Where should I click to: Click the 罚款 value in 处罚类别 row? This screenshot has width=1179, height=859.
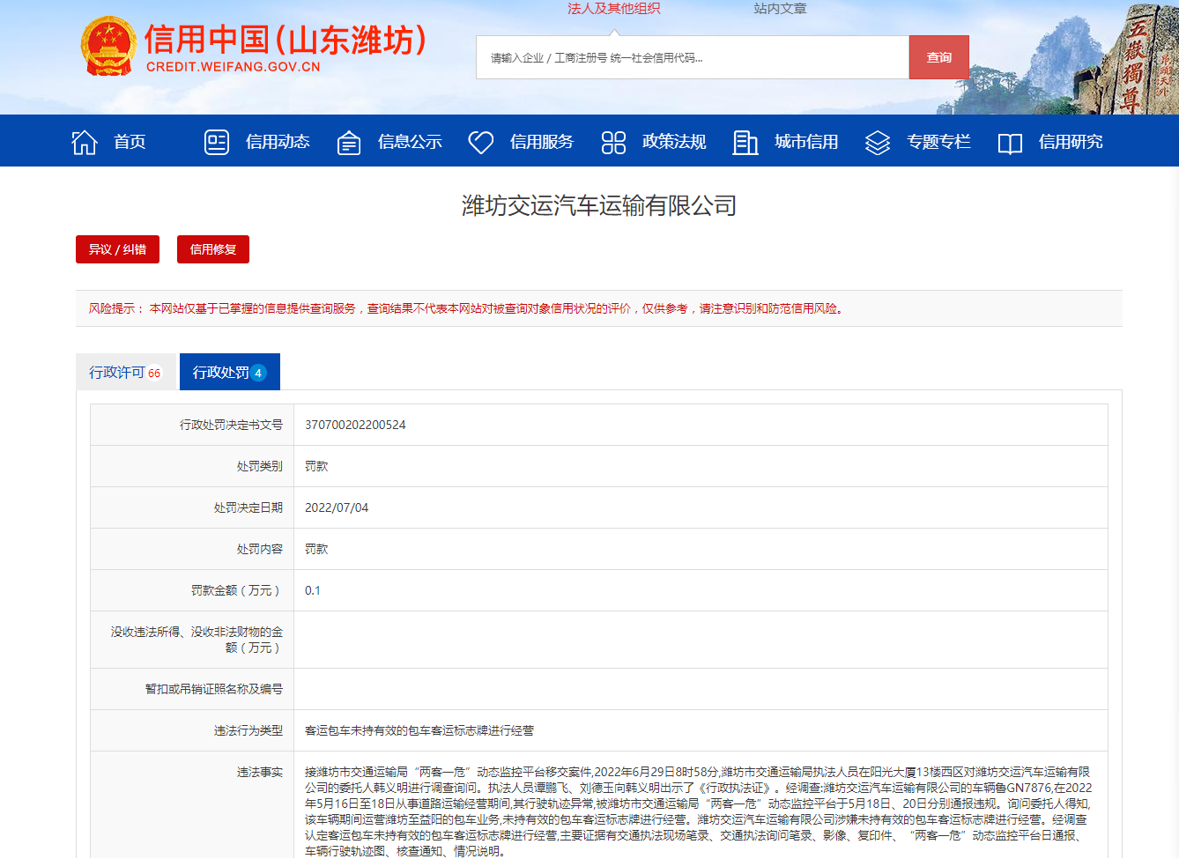[316, 466]
